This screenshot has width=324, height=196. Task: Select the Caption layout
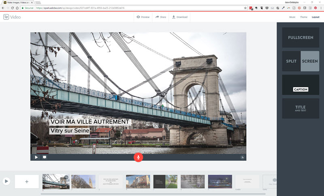click(301, 84)
